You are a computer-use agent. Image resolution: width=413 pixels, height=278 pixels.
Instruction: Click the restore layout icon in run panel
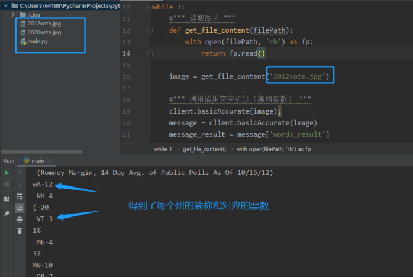click(x=7, y=199)
